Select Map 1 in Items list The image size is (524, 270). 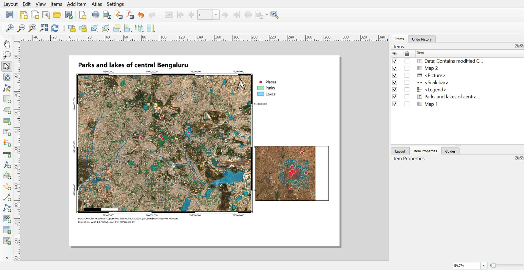pyautogui.click(x=431, y=104)
